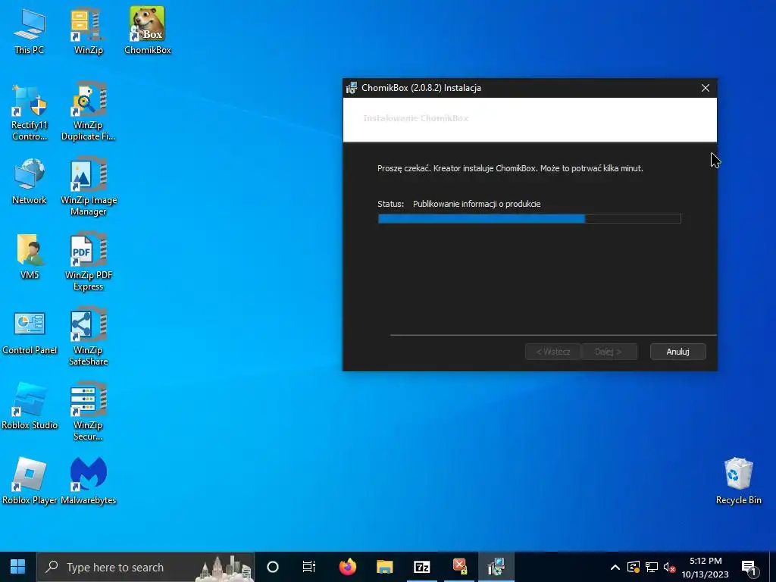Open the network status tray icon
The image size is (776, 582).
(x=652, y=567)
